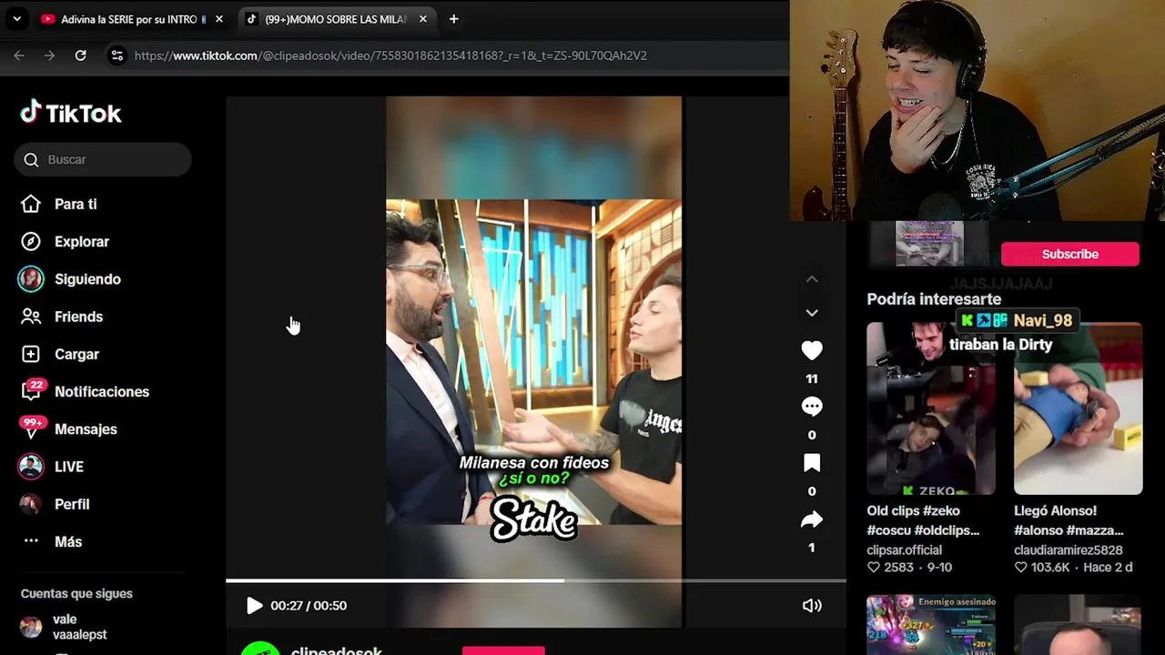Open the video comments bubble
Image resolution: width=1165 pixels, height=655 pixels.
[x=812, y=407]
